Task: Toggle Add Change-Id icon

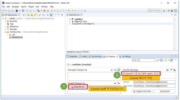Action: (x=175, y=70)
